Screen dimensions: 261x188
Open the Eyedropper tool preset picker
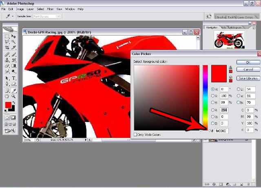coord(13,16)
